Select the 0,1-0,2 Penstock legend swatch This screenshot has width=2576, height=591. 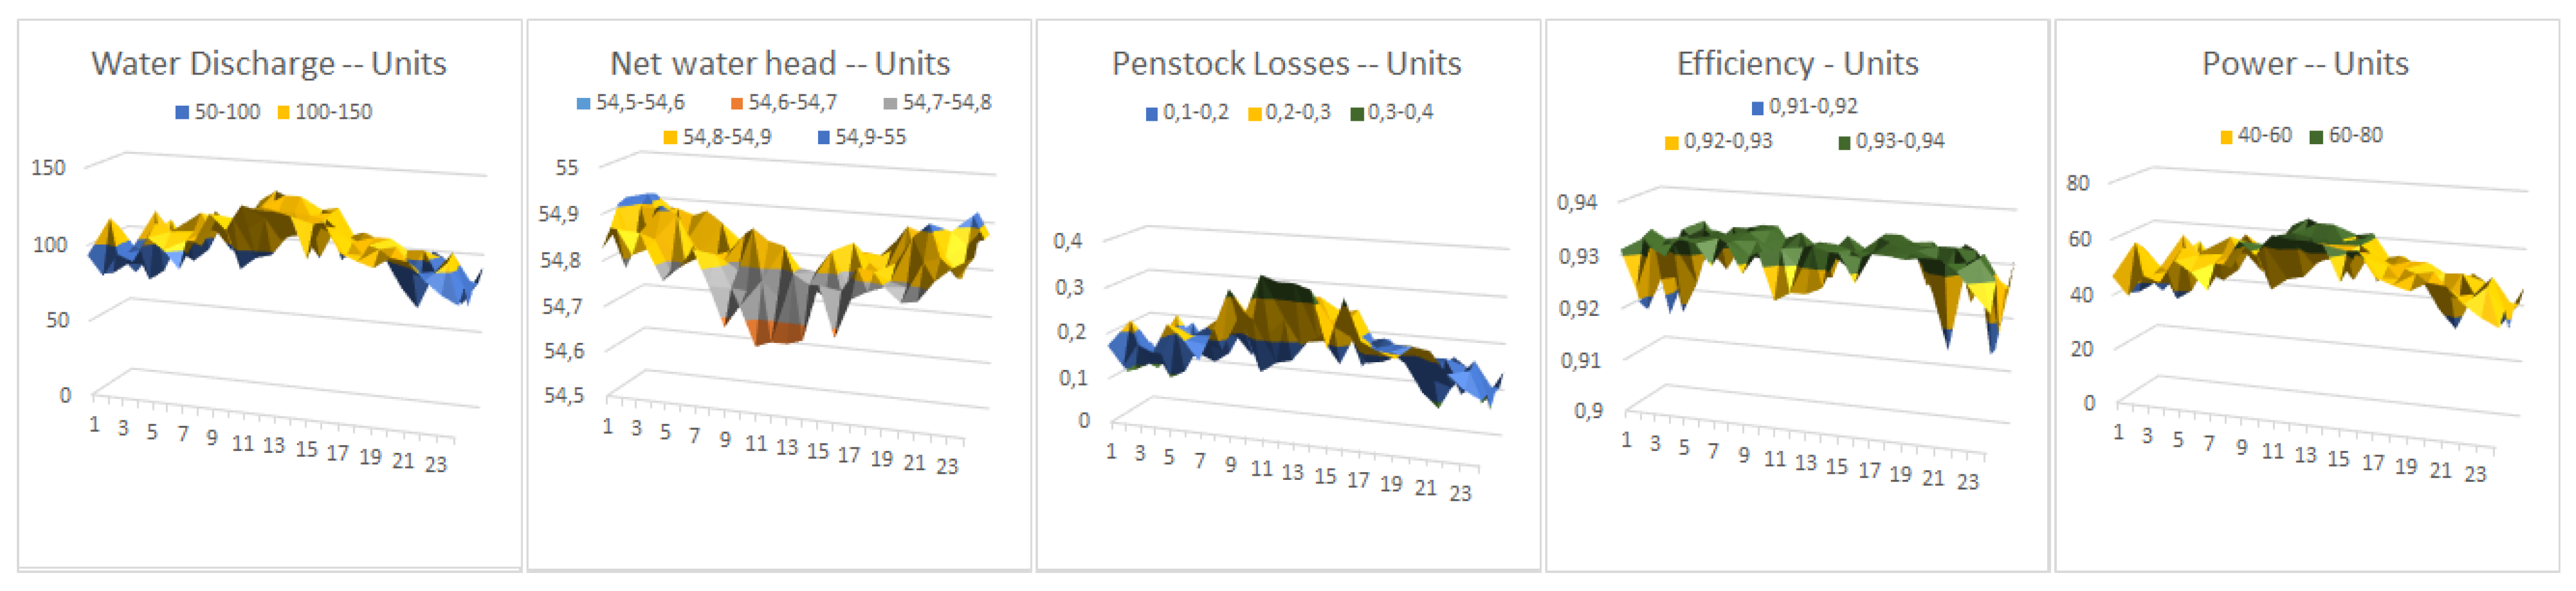tap(1152, 114)
